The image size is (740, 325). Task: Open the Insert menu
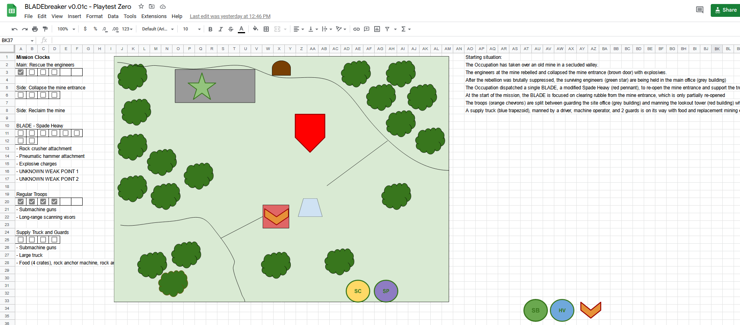(x=74, y=16)
